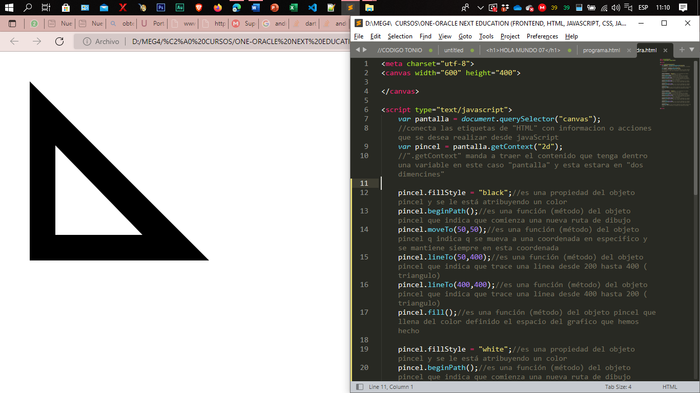Go back in the browser

(14, 41)
